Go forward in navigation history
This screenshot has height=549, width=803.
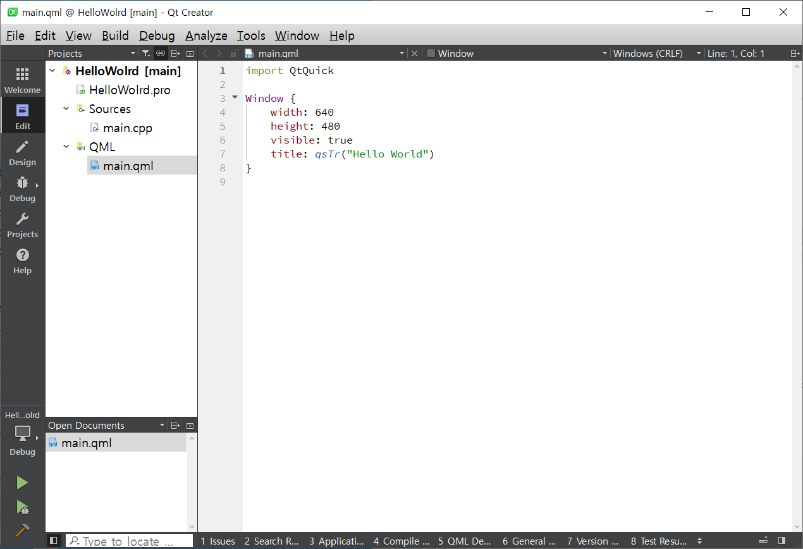[219, 54]
